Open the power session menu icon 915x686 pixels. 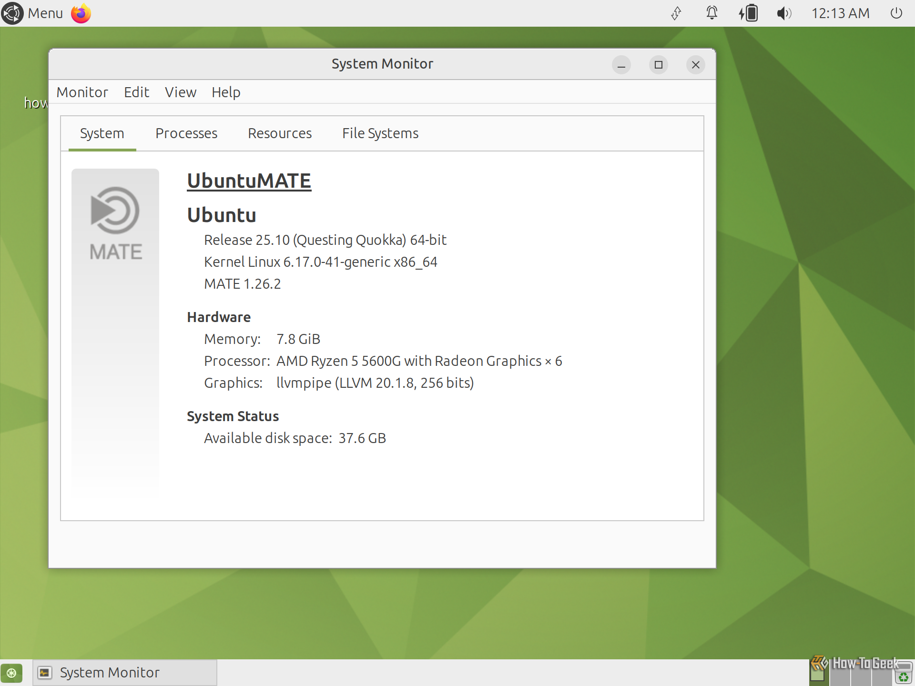[896, 13]
